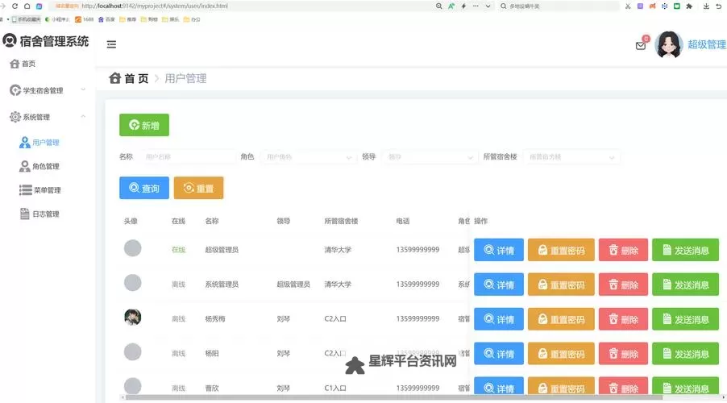The image size is (727, 403).
Task: Click 详情 for 系统管理员 row
Action: (499, 285)
